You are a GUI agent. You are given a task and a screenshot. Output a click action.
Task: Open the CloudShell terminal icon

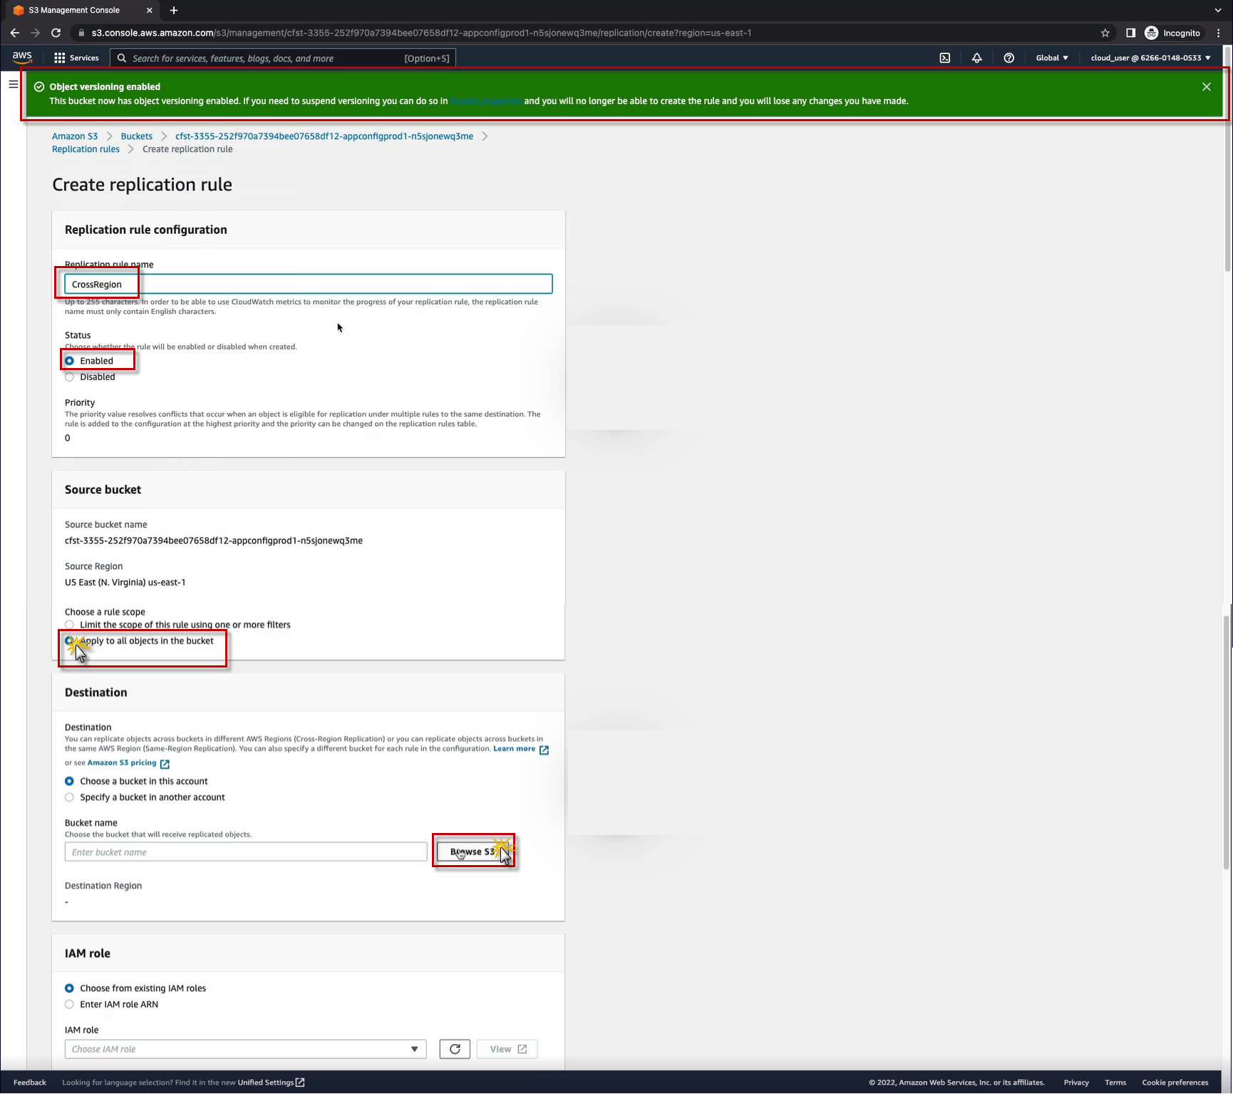click(945, 58)
